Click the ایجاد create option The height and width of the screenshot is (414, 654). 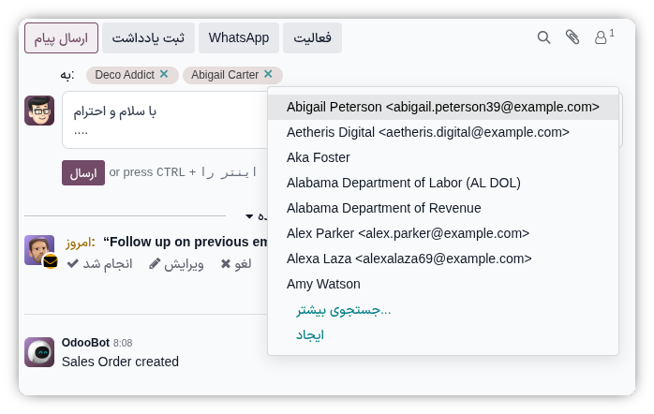310,334
